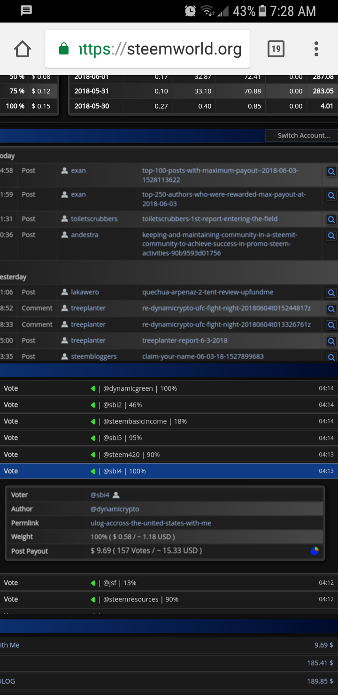This screenshot has width=338, height=695.
Task: Click the Post Payout $ 9.69 value
Action: (x=146, y=550)
